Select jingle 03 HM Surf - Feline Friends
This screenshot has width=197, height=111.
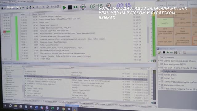(177, 68)
